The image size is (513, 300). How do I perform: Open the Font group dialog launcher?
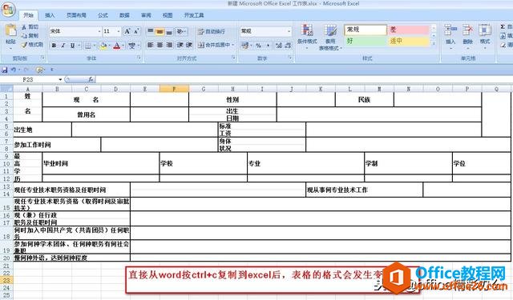tap(139, 58)
